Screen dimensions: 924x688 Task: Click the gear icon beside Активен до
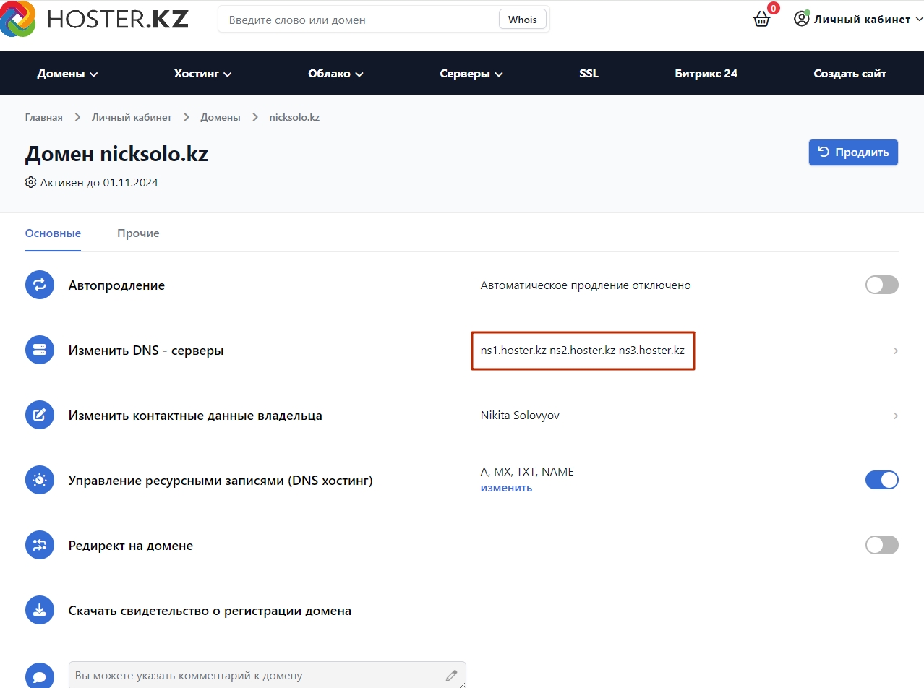[30, 182]
